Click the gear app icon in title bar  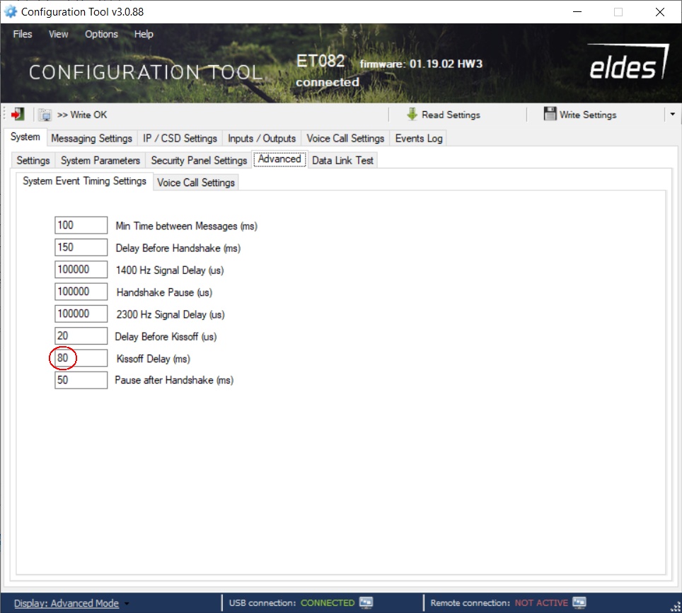11,12
